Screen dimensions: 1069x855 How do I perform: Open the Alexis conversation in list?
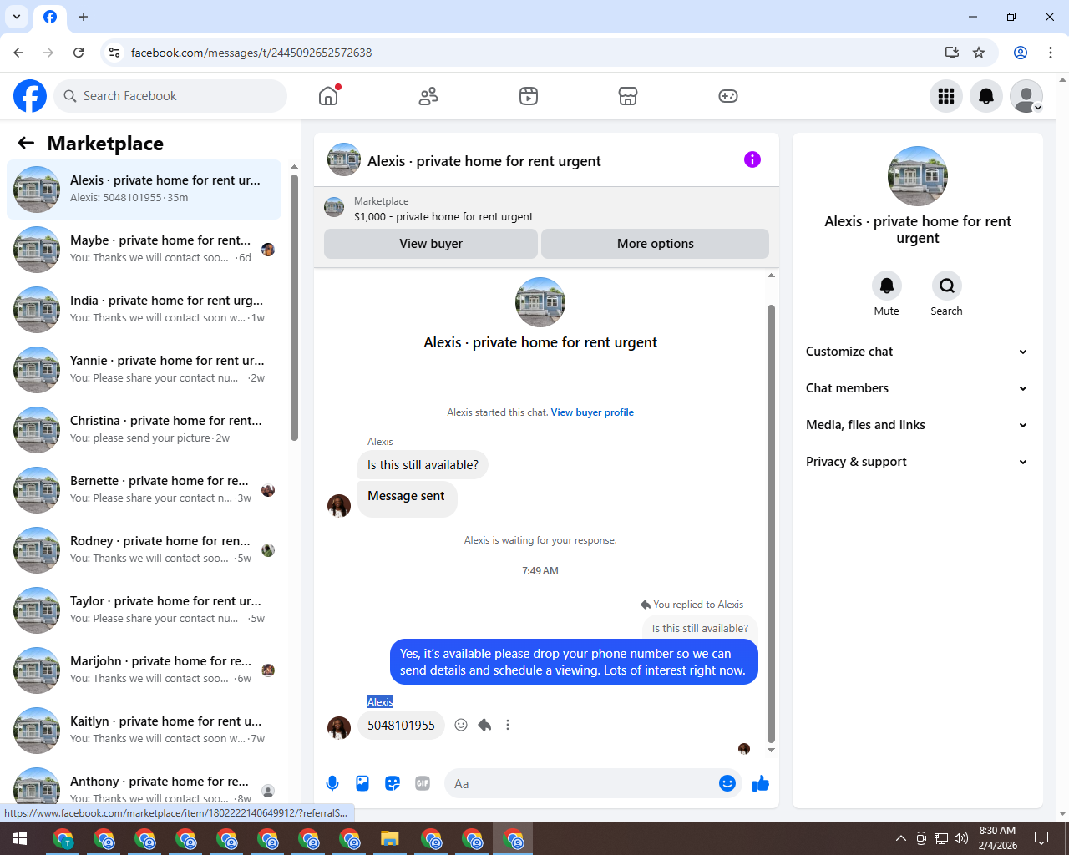coord(144,190)
